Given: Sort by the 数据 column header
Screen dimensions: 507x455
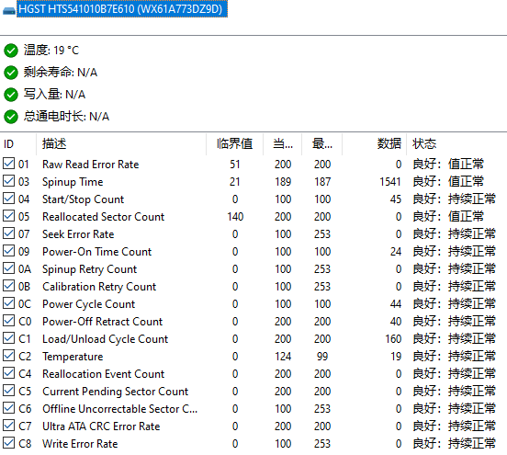Looking at the screenshot, I should [x=375, y=144].
